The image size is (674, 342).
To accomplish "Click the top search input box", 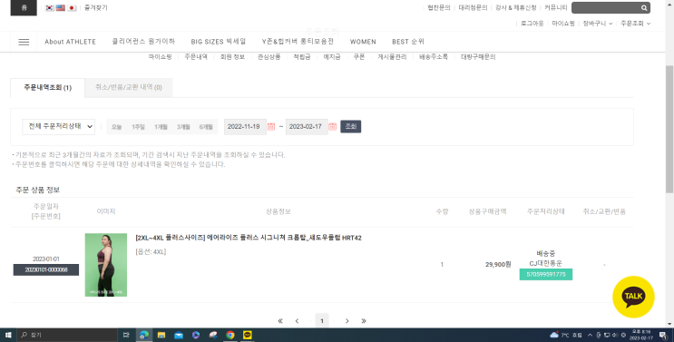I will [605, 8].
